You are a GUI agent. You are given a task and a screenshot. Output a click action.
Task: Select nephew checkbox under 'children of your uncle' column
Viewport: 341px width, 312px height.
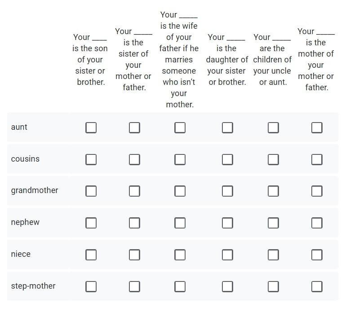point(273,223)
